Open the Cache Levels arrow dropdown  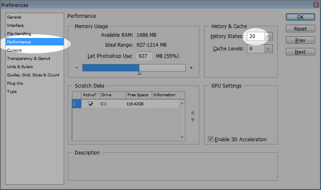tap(268, 49)
